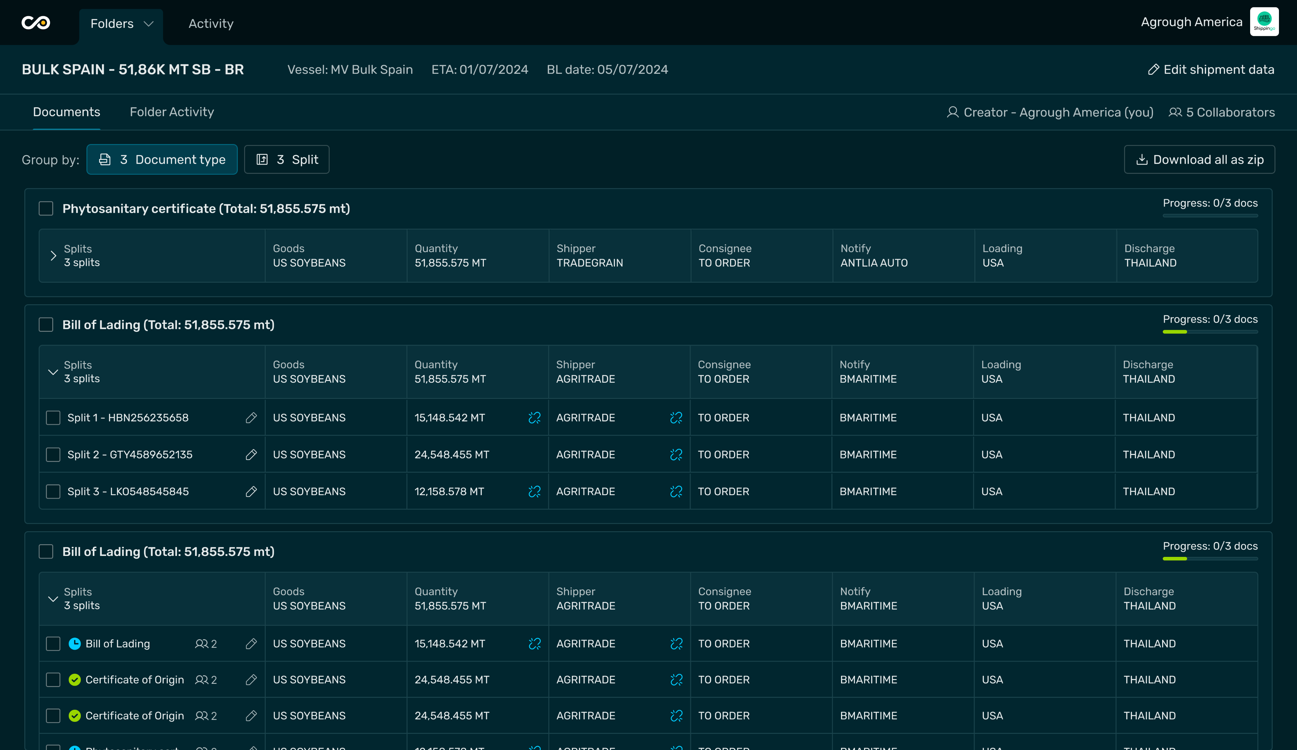Open the Folders dropdown menu
Viewport: 1297px width, 750px height.
(122, 24)
